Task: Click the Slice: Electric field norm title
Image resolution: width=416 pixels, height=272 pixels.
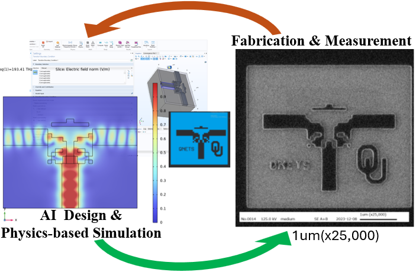Action: click(82, 69)
